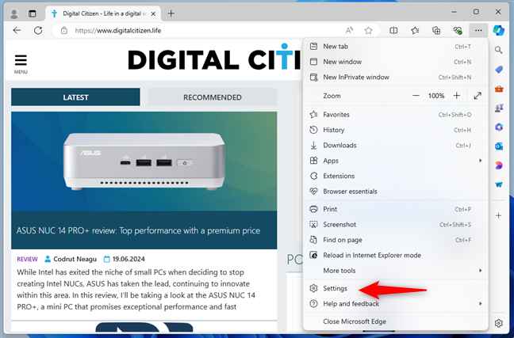Expand the Help and feedback submenu
The width and height of the screenshot is (514, 338).
(x=395, y=304)
